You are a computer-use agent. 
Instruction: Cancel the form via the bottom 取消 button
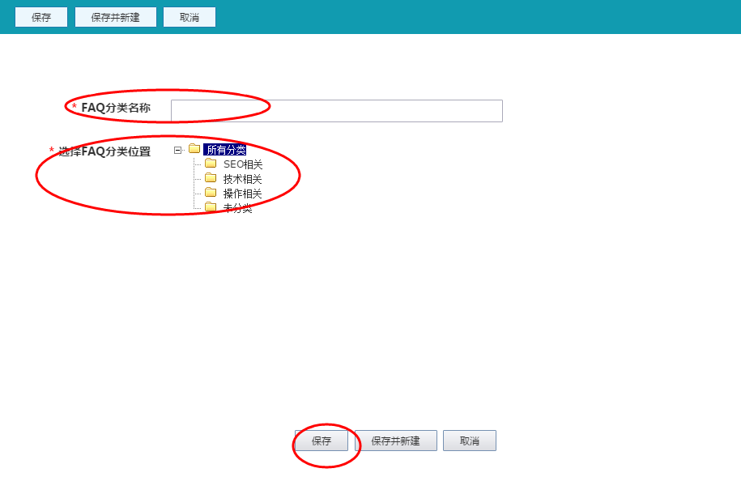coord(469,440)
